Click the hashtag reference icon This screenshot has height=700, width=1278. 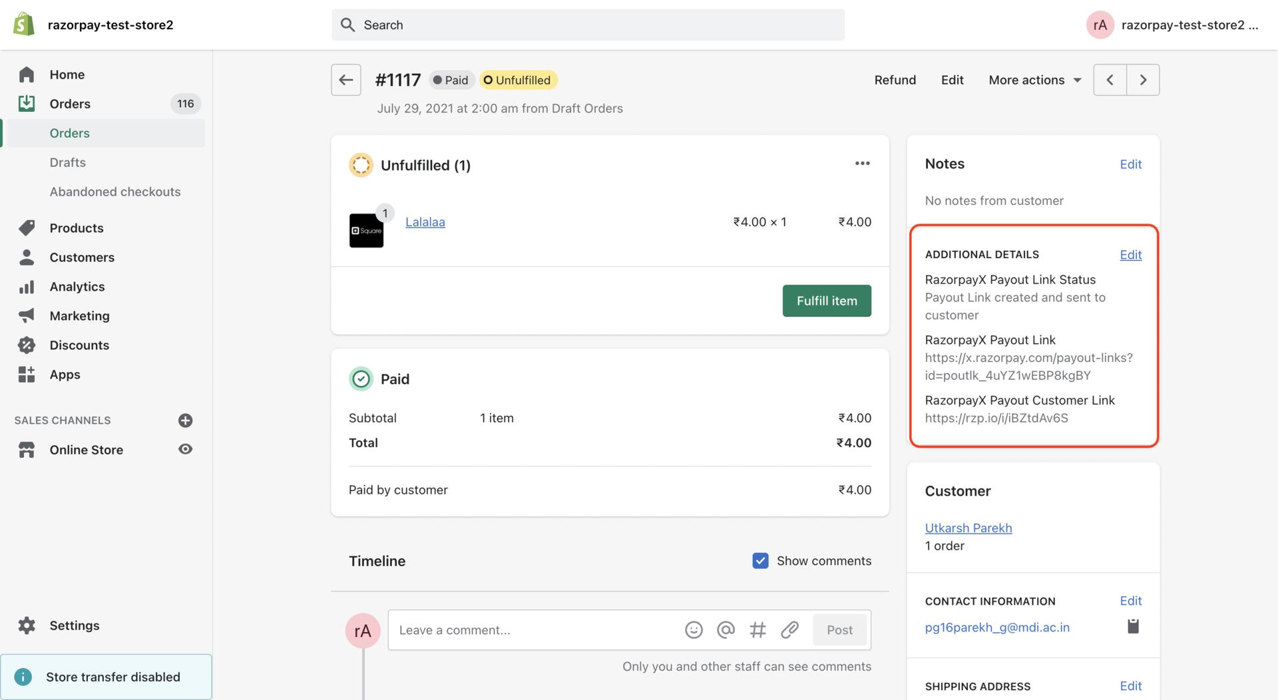tap(757, 629)
